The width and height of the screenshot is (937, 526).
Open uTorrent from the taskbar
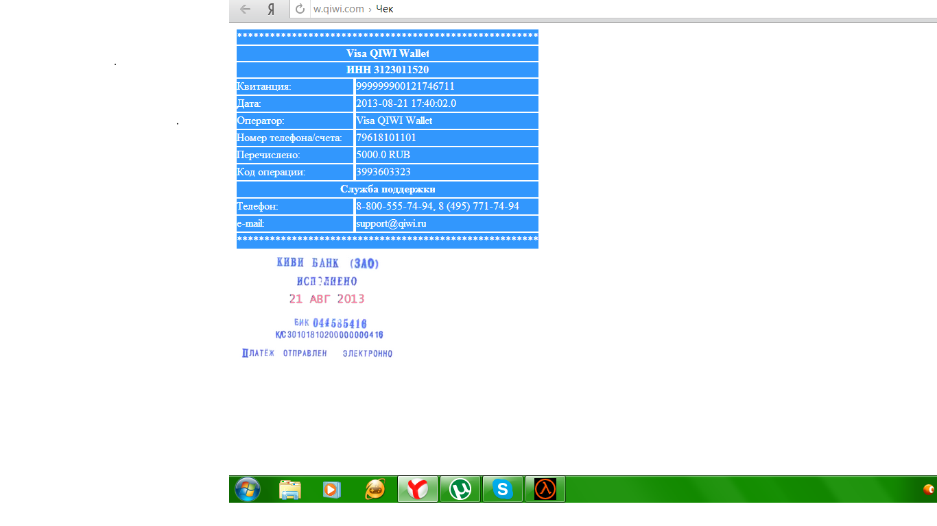[x=460, y=489]
